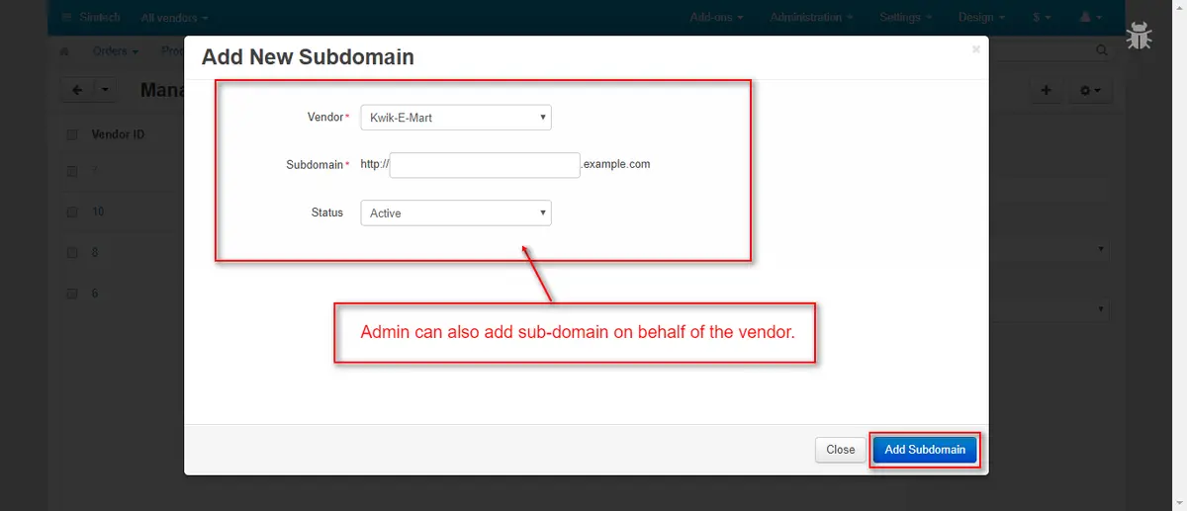Open the Administration menu
The height and width of the screenshot is (511, 1187).
[x=811, y=17]
